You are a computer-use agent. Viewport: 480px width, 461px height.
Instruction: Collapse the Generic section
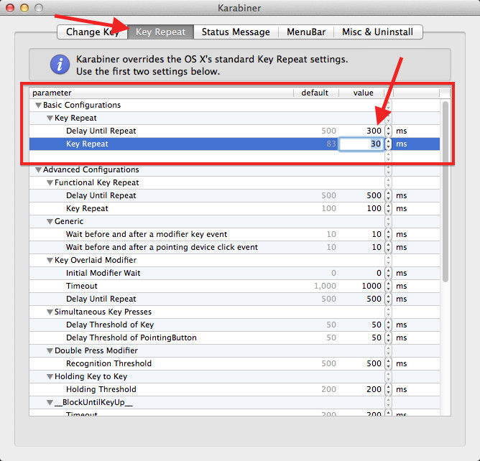click(50, 221)
